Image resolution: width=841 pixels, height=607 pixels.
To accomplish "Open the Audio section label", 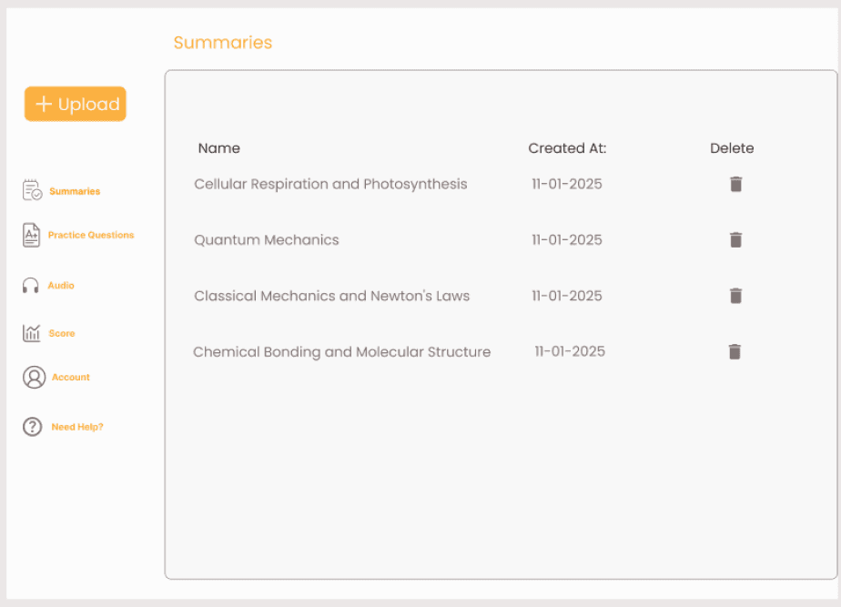I will click(x=62, y=286).
